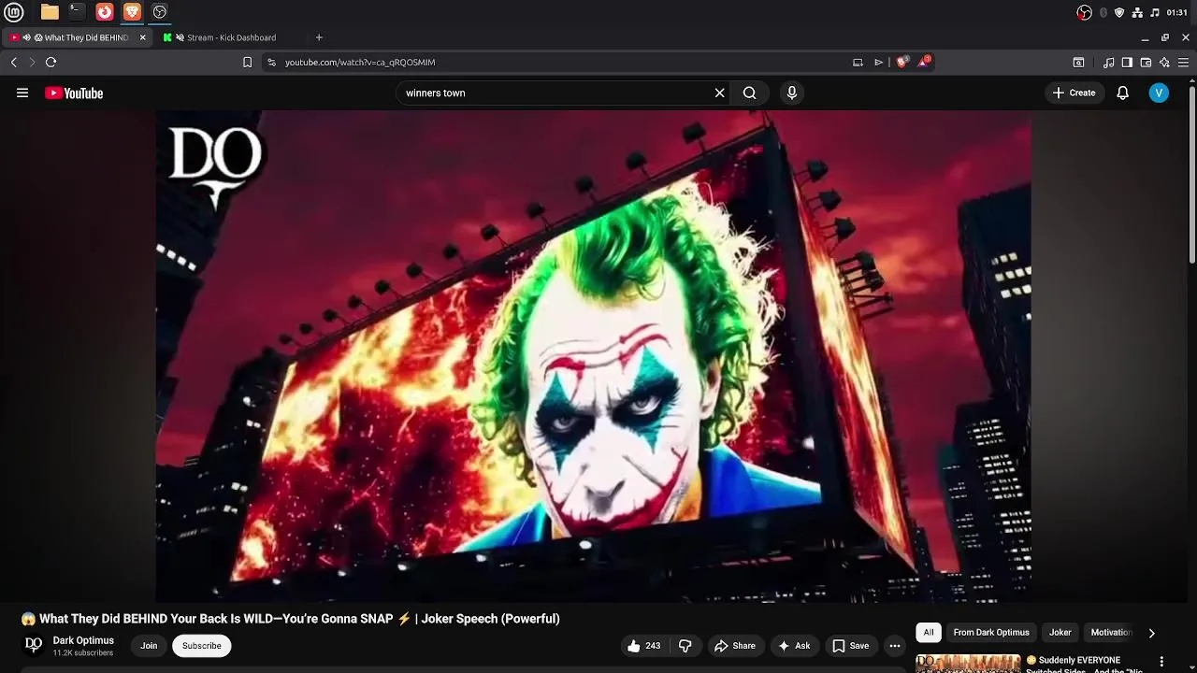
Task: Open the Brave Wallet icon
Action: (x=1146, y=63)
